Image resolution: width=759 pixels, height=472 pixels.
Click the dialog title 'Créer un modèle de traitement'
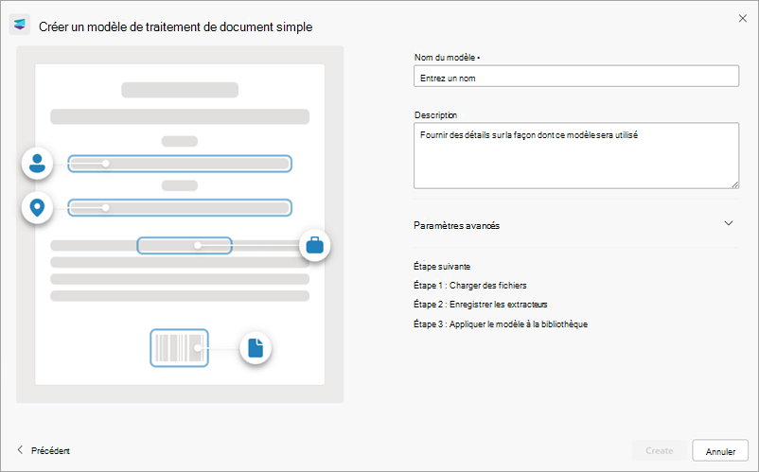click(x=176, y=27)
